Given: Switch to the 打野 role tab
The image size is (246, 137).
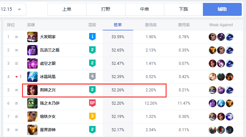Looking at the screenshot, I should pyautogui.click(x=106, y=9).
